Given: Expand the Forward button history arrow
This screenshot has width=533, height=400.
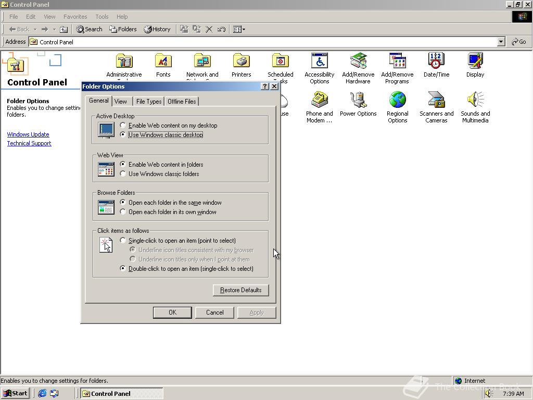Looking at the screenshot, I should tap(54, 30).
